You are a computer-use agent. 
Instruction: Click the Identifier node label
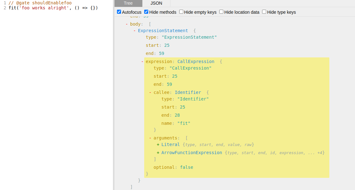(188, 92)
